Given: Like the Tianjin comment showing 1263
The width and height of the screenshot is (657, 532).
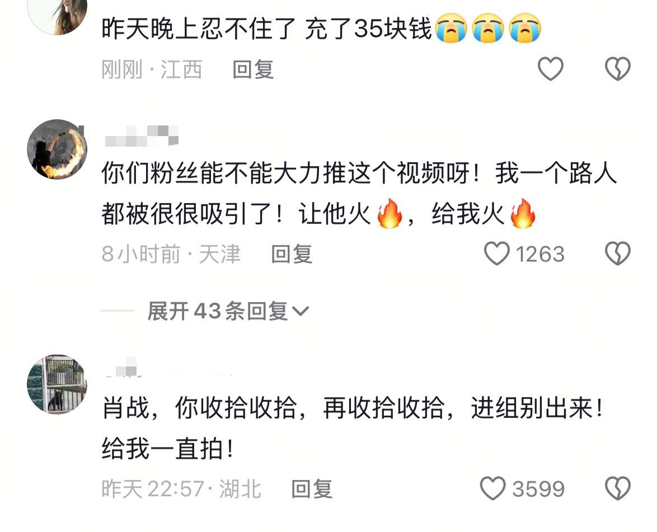Looking at the screenshot, I should (x=497, y=253).
